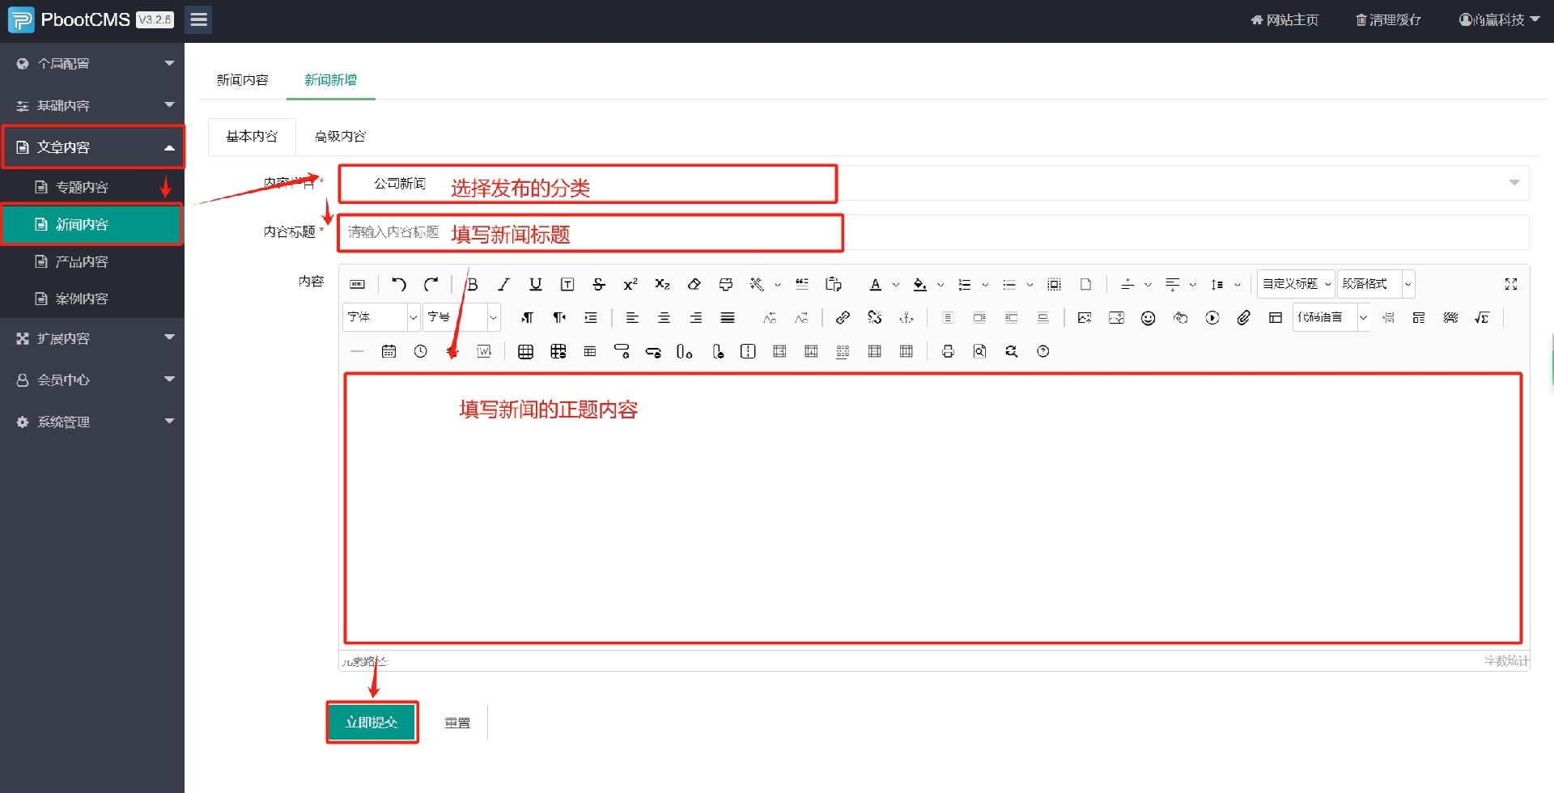The height and width of the screenshot is (793, 1554).
Task: Preview the content with magnifier page icon
Action: [980, 351]
